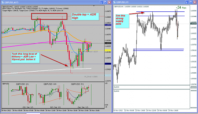
Task: Click the 'GBPUSD H1' mini chart label
Action: (22, 84)
